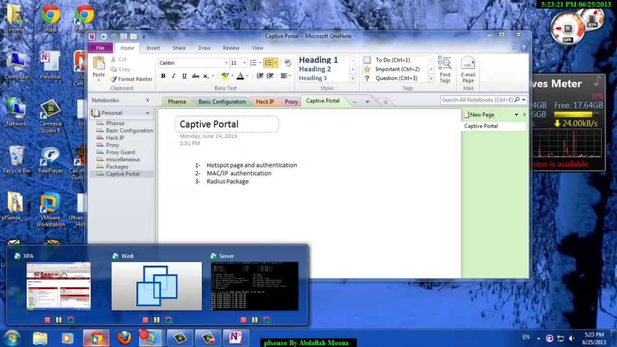Open the Calibri font name dropdown

227,63
